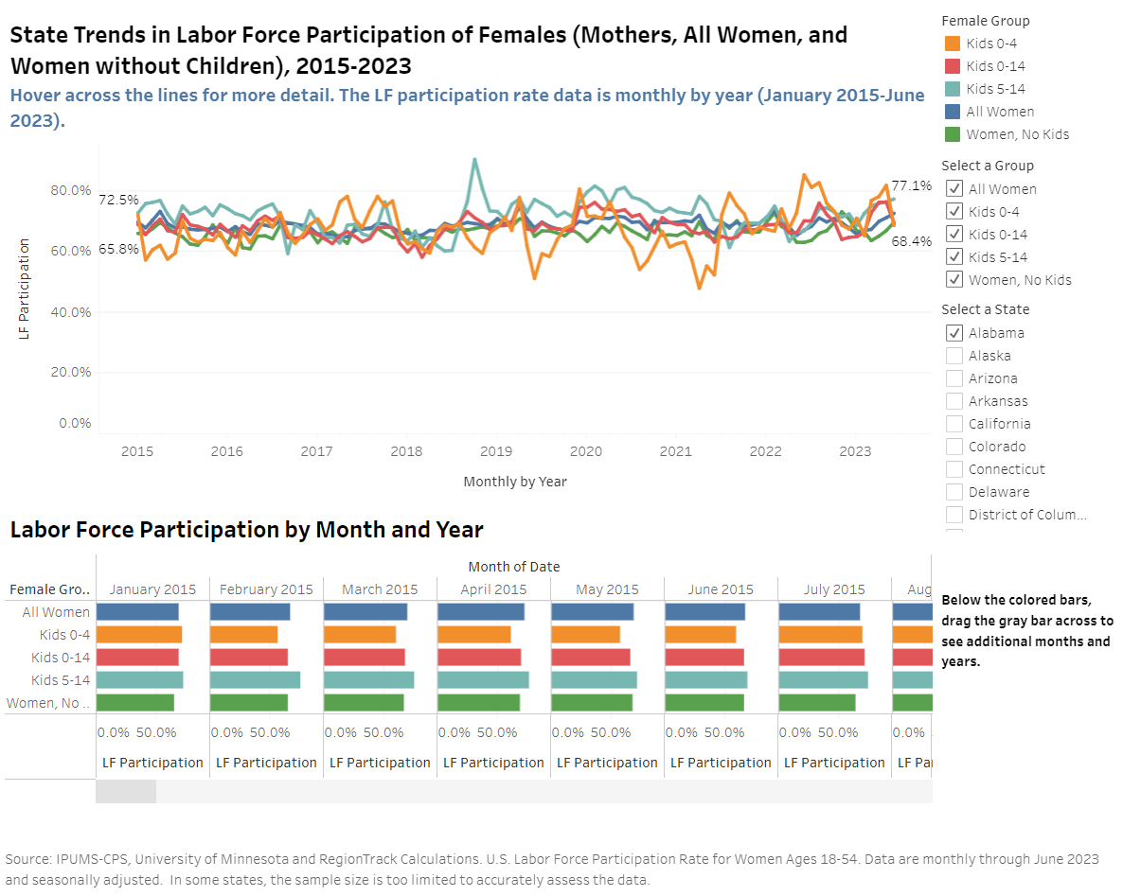Image resolution: width=1123 pixels, height=896 pixels.
Task: Disable the Women, No Kids group checkbox
Action: (x=954, y=280)
